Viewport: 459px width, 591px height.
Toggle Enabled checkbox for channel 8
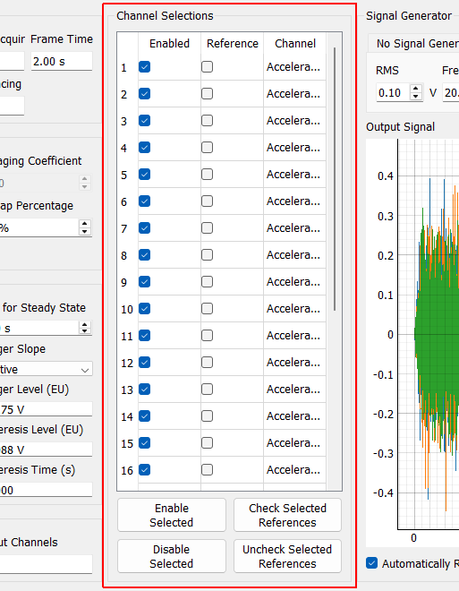point(145,255)
